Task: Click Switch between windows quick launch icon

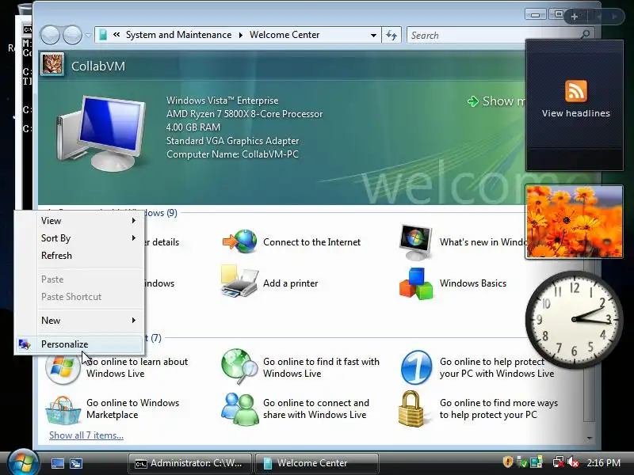Action: coord(76,463)
